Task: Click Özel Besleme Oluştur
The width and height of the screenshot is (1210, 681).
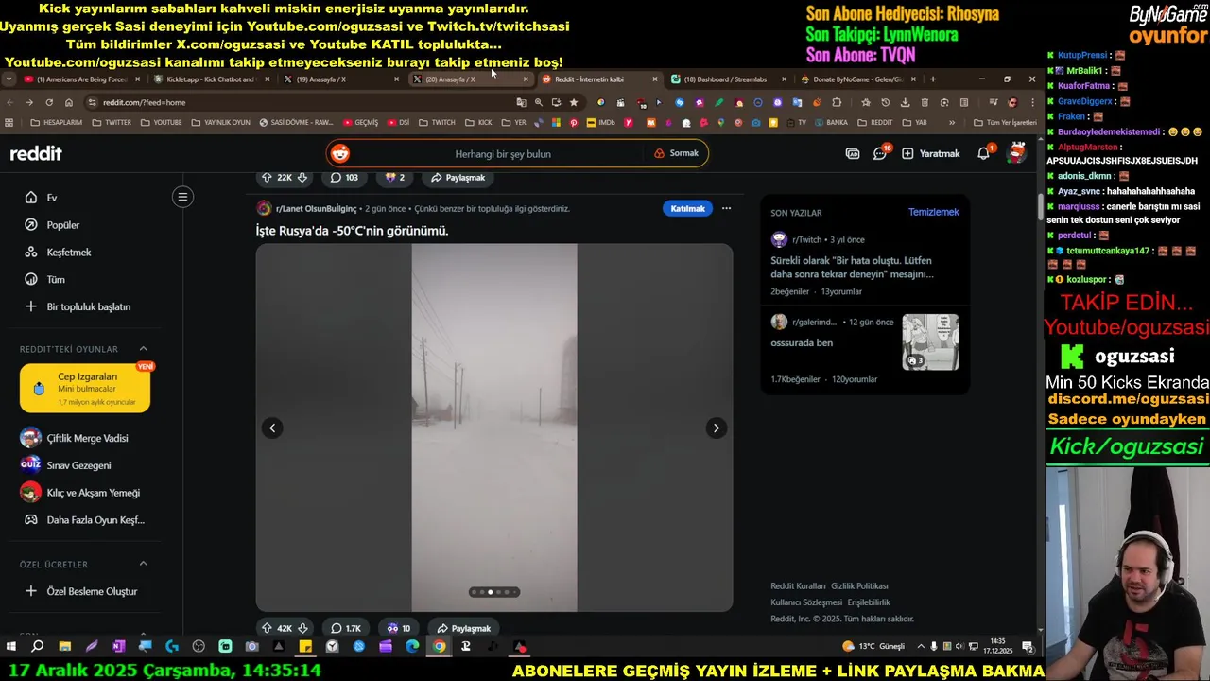Action: (x=92, y=591)
